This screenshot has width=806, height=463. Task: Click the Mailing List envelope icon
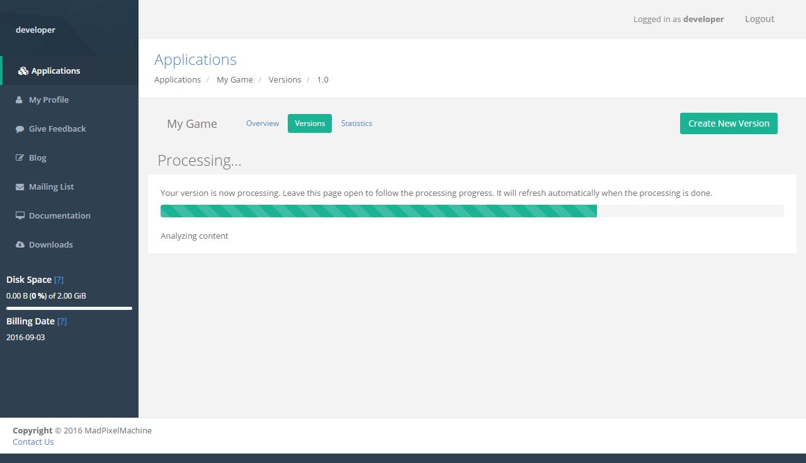(20, 187)
